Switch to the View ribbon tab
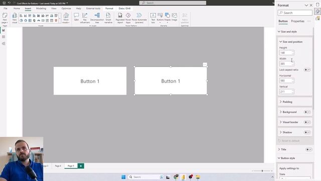 (54, 9)
